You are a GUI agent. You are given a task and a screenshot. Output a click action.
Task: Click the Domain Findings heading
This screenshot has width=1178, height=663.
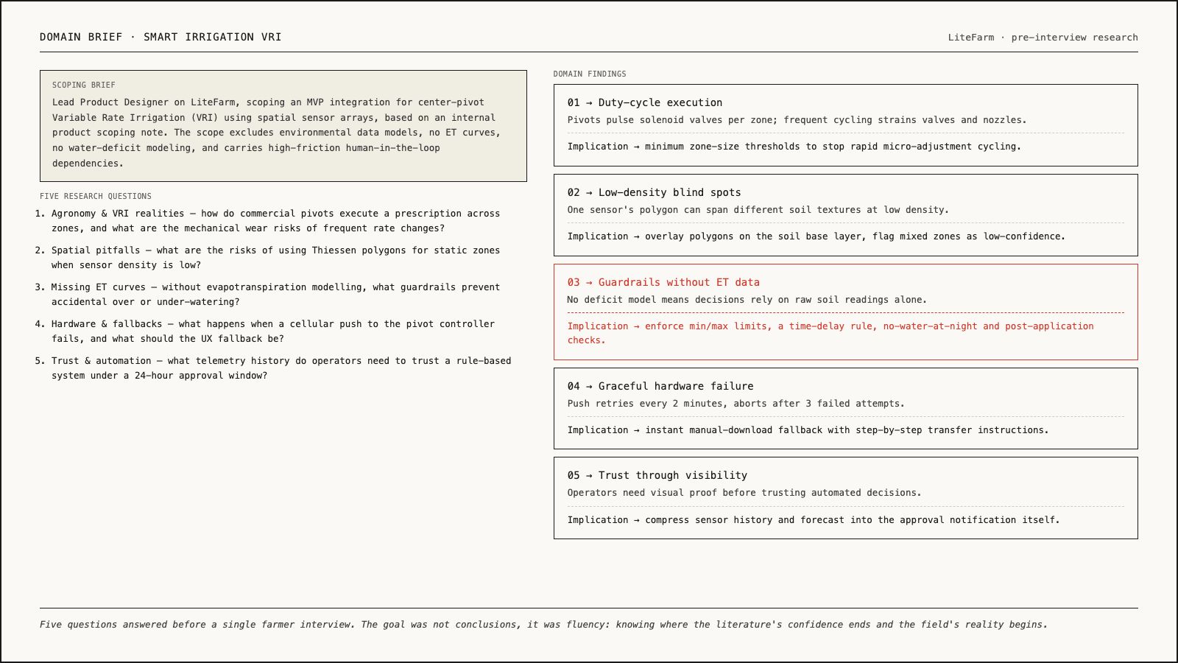click(590, 74)
